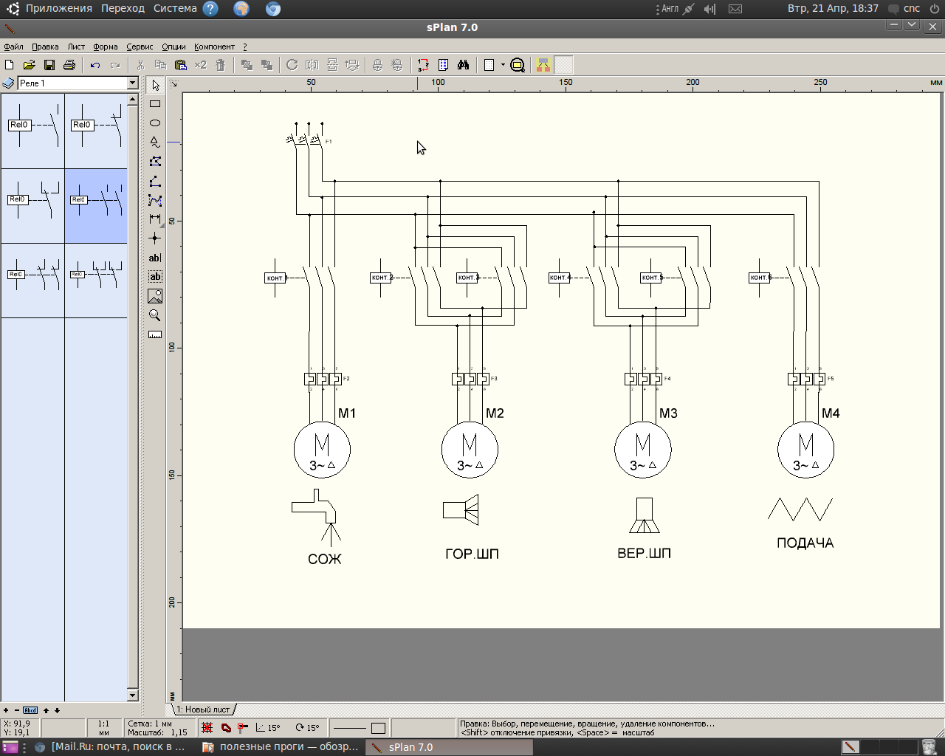Expand the grid options dropdown arrow
The image size is (945, 756).
[503, 65]
